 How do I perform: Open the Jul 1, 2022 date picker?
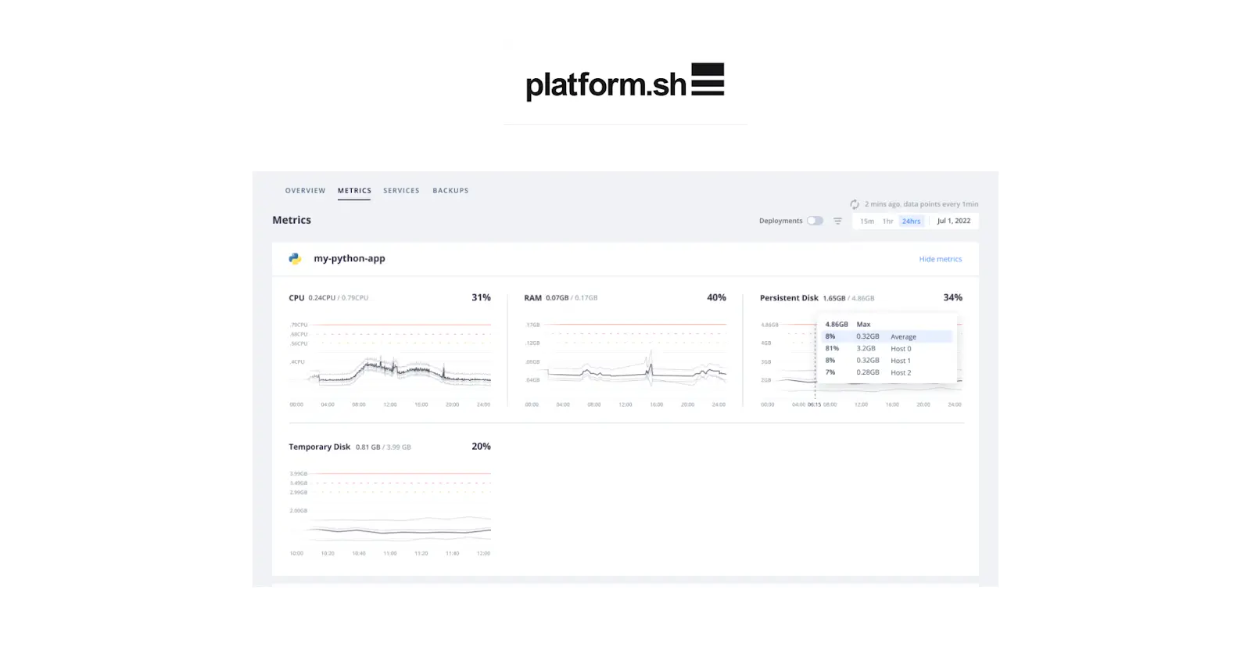[954, 221]
